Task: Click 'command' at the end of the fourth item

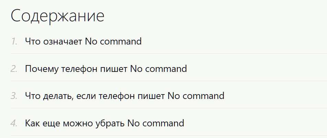Action: (163, 123)
